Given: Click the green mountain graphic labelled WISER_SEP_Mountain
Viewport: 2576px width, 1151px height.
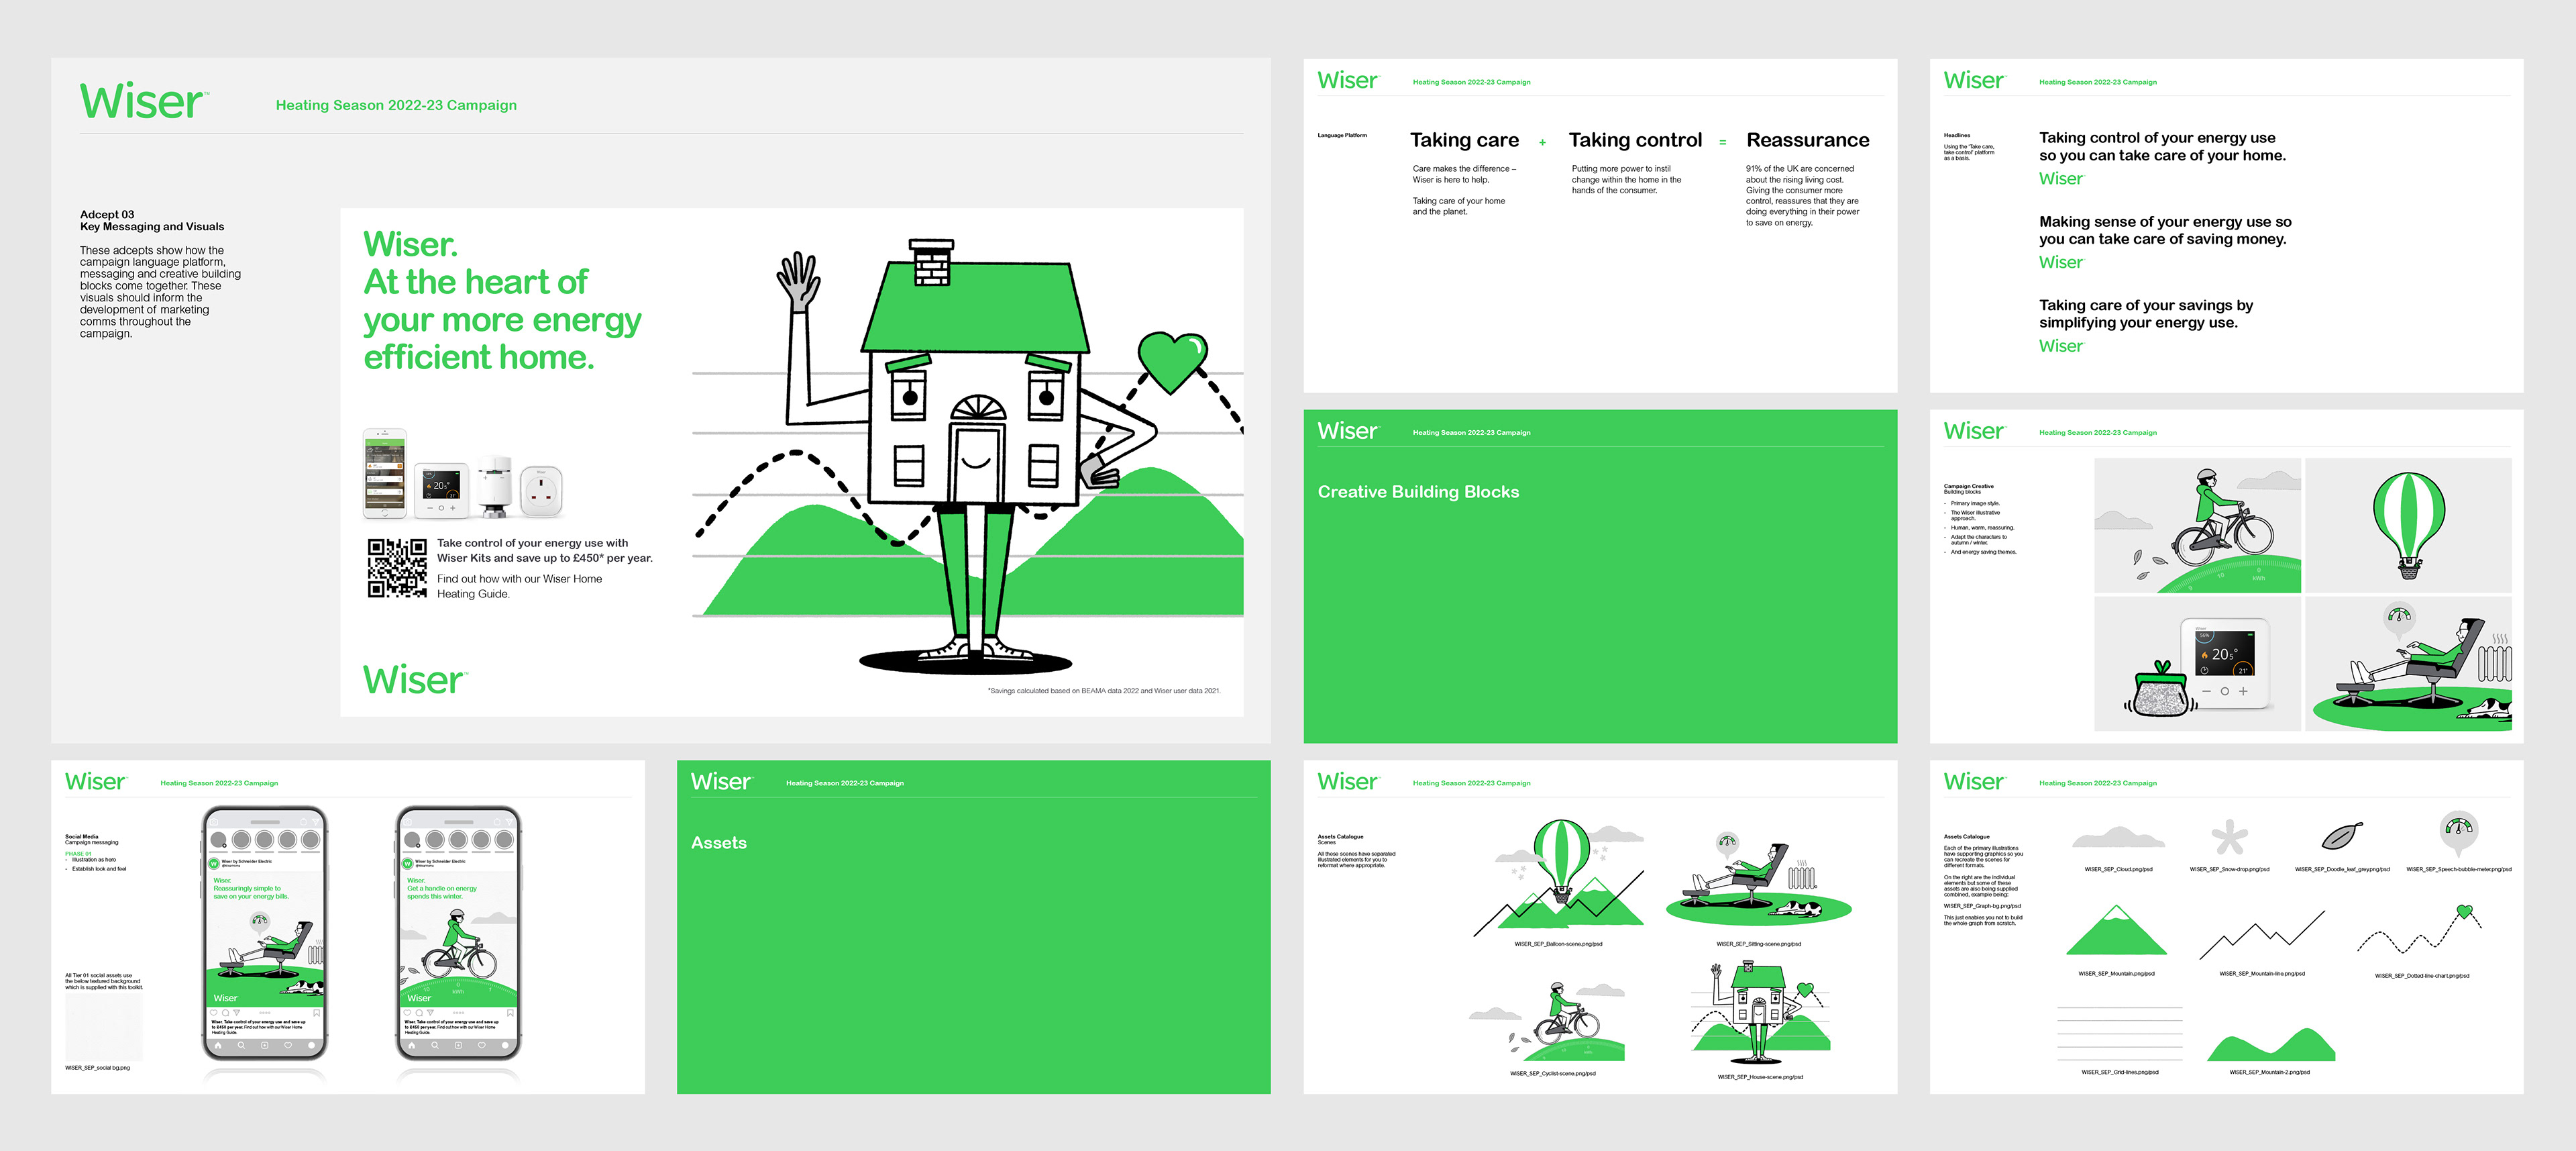Looking at the screenshot, I should point(2116,930).
